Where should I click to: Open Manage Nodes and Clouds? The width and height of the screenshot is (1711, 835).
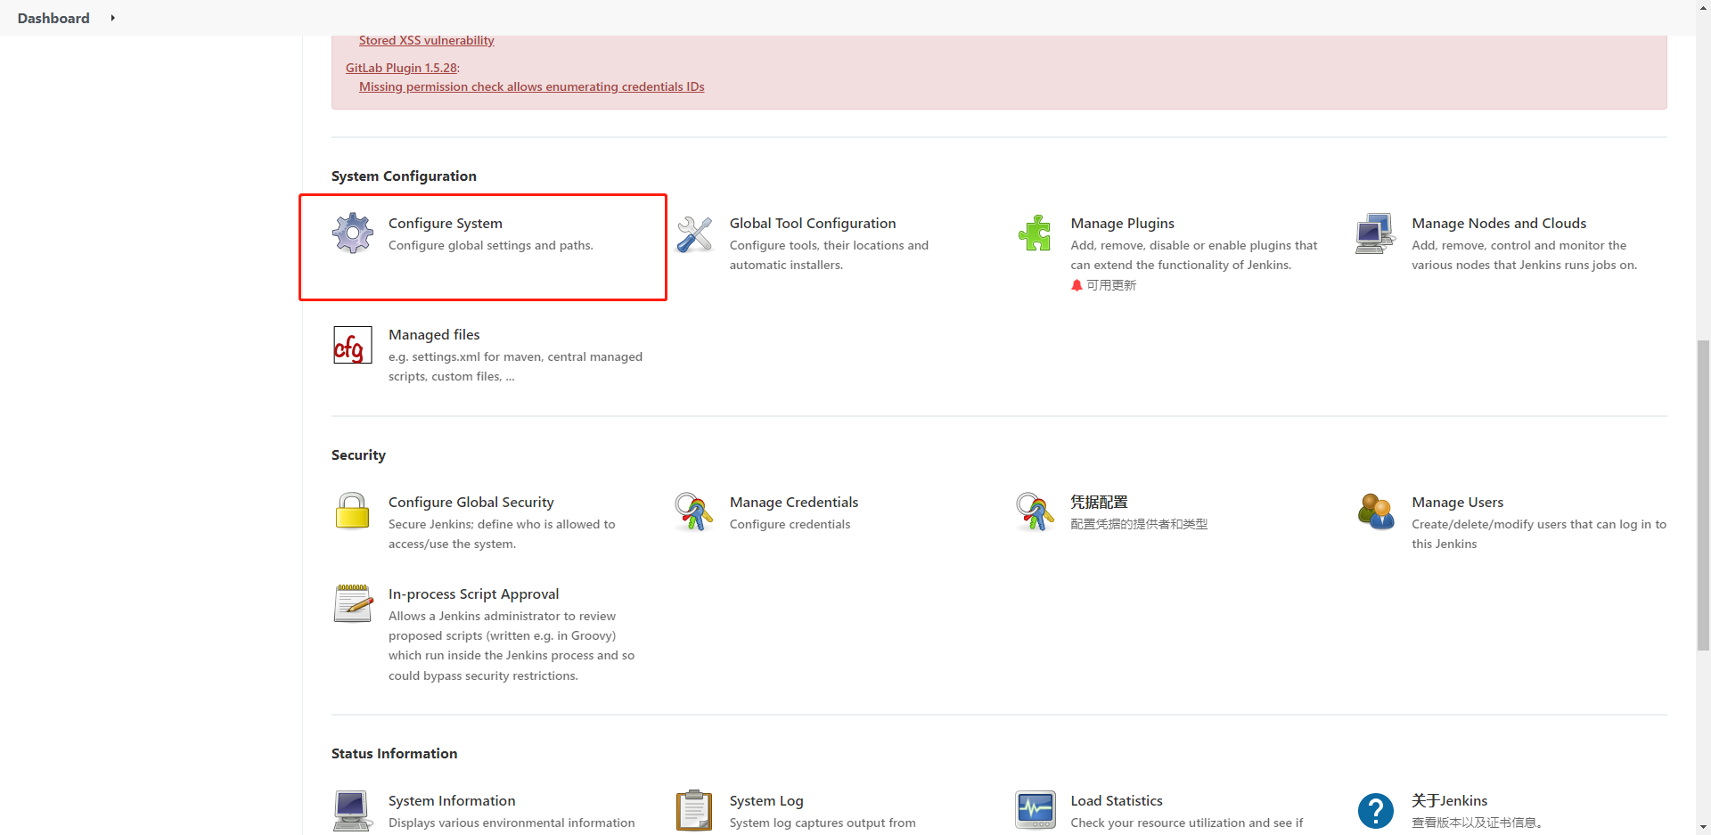click(1499, 224)
